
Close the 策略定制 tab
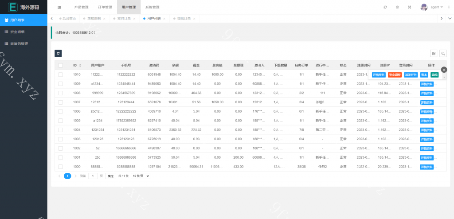click(104, 19)
